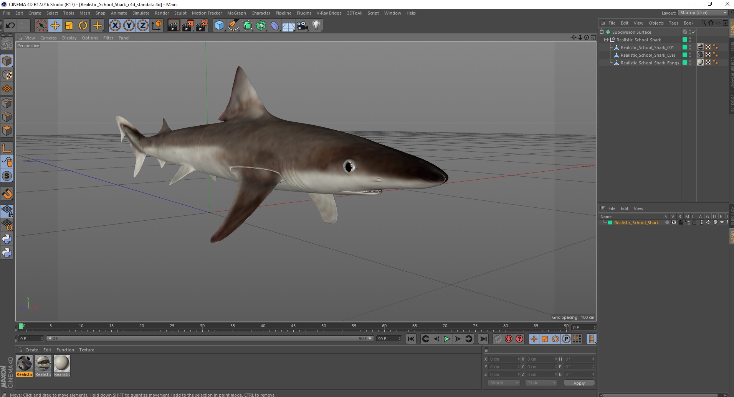Toggle X axis lock
734x397 pixels.
115,26
